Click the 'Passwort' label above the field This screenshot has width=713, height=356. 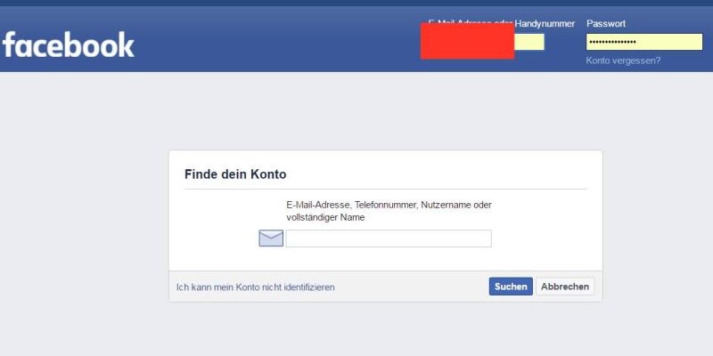click(606, 23)
